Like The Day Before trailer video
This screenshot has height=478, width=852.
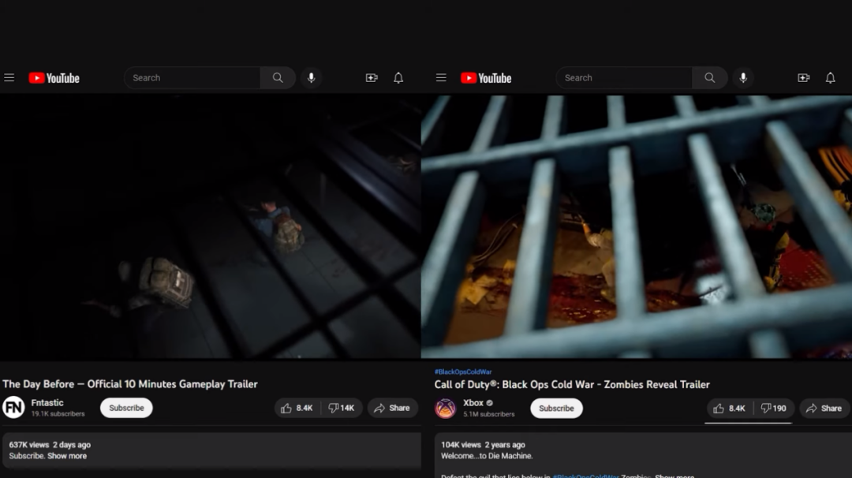pyautogui.click(x=297, y=408)
